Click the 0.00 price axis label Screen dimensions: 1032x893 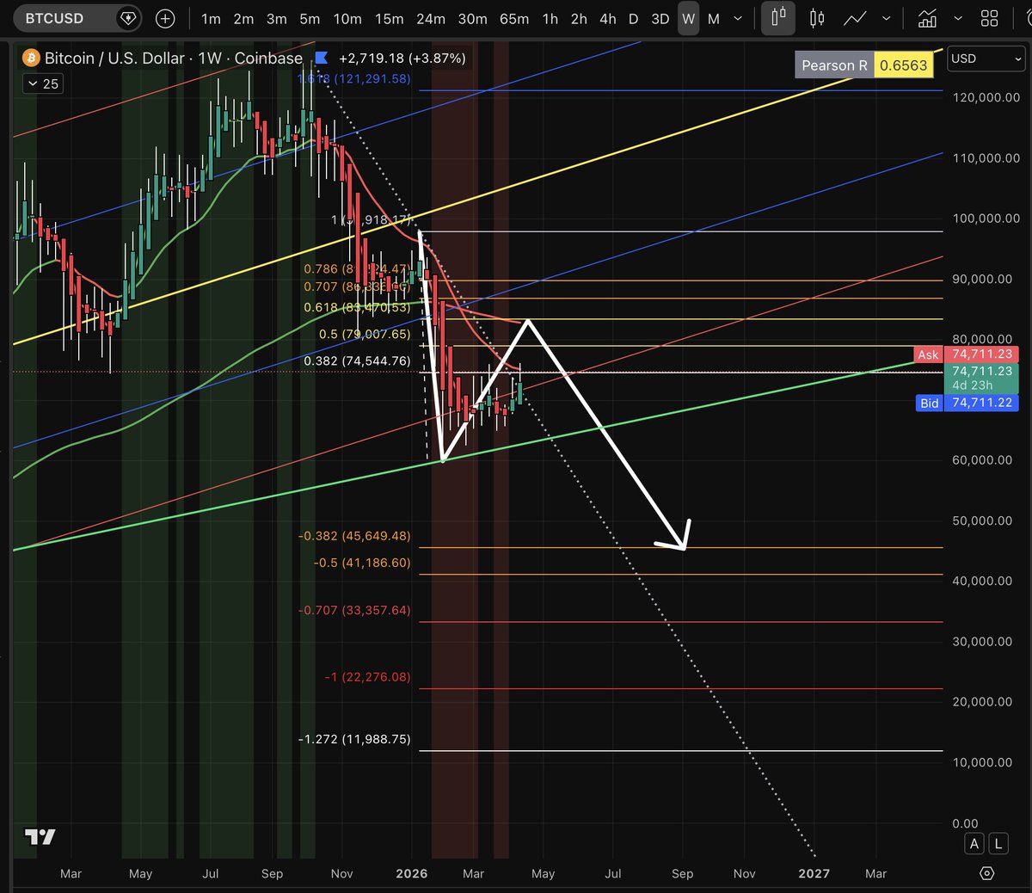pyautogui.click(x=965, y=823)
